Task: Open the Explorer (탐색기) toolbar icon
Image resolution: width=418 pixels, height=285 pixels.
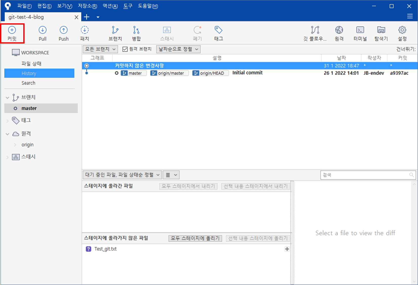Action: point(381,33)
